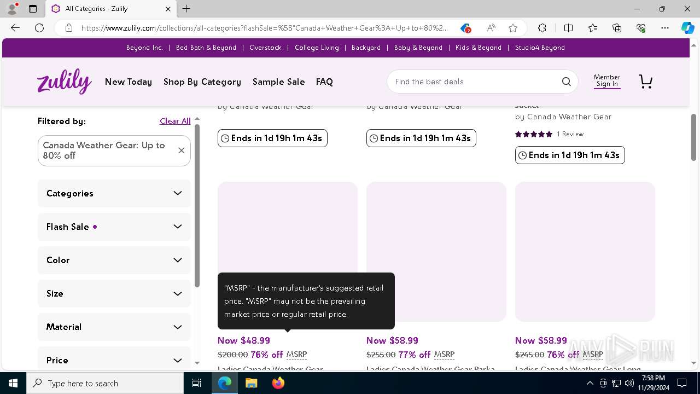
Task: Open the Backyard link
Action: (366, 48)
